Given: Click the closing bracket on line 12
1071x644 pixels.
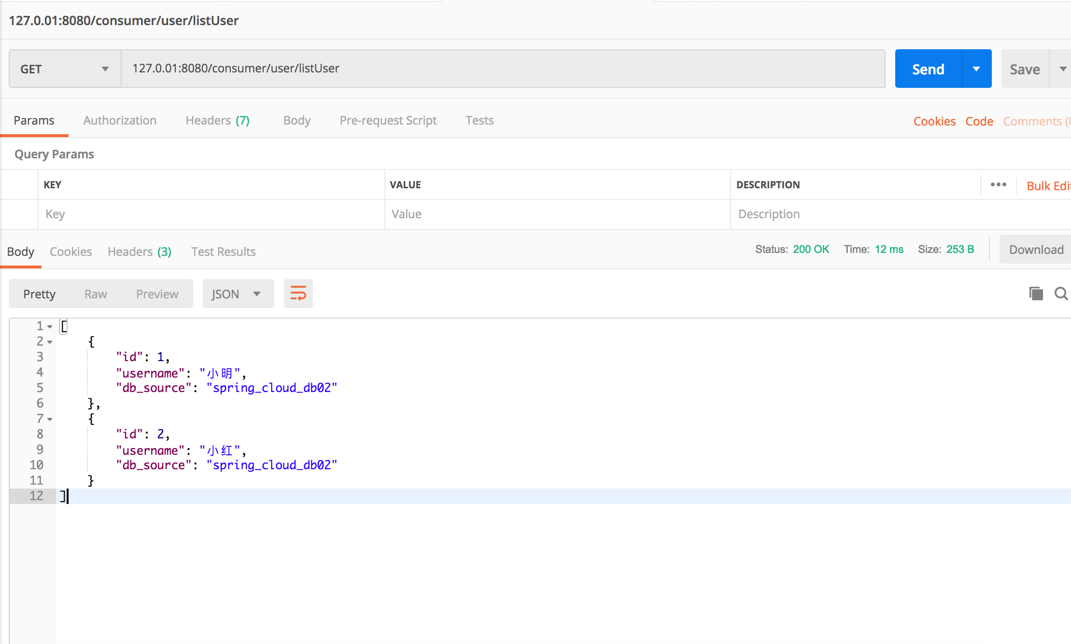Looking at the screenshot, I should tap(63, 496).
